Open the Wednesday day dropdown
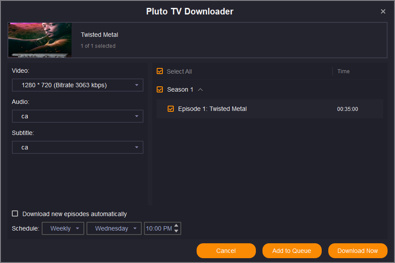 click(114, 228)
